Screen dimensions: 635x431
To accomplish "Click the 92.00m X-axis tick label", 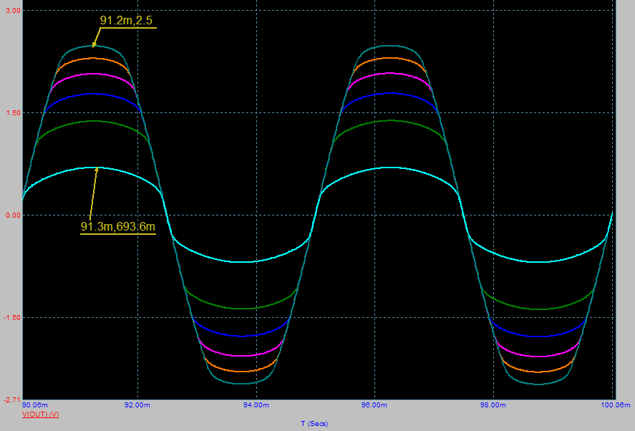I will [137, 405].
